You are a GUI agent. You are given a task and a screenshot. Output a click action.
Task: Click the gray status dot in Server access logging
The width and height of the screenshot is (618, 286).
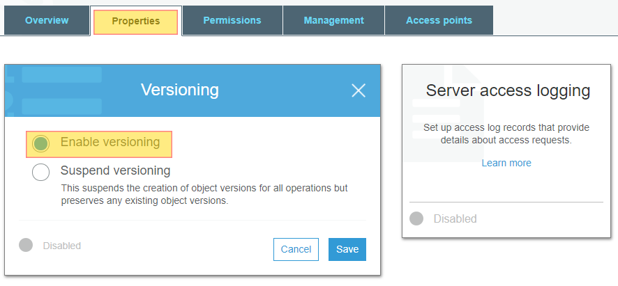416,219
